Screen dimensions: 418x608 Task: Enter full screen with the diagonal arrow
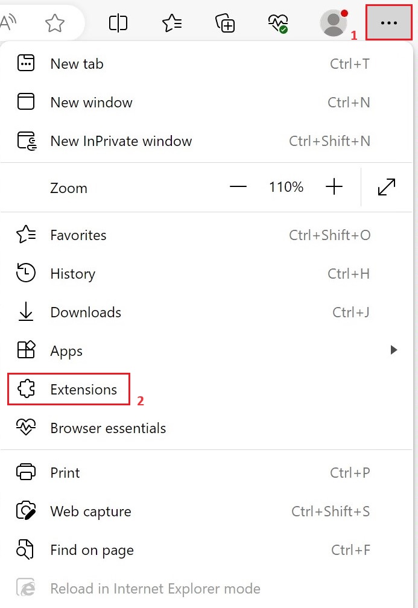(387, 187)
